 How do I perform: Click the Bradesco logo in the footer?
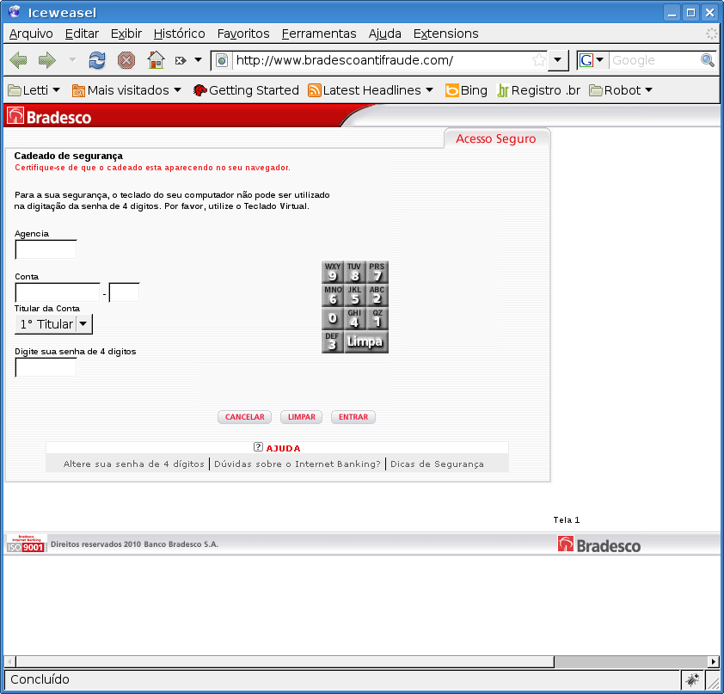(598, 545)
